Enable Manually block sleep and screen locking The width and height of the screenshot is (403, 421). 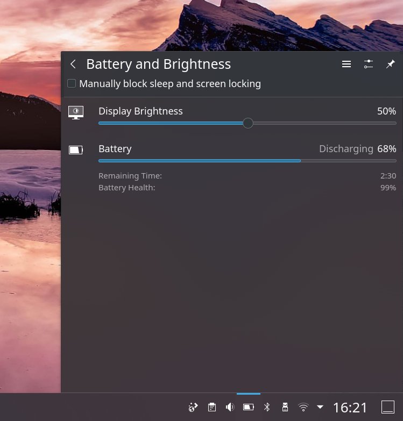[72, 83]
